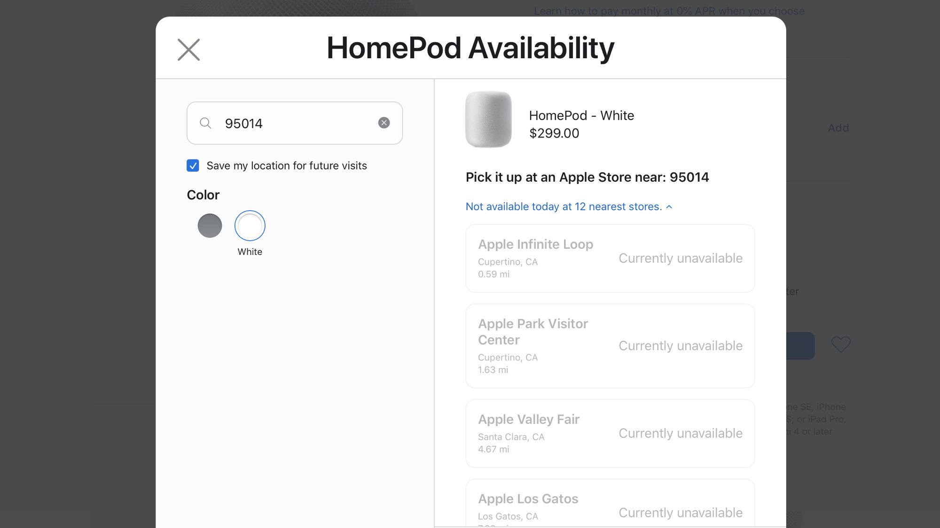
Task: Collapse the nearest stores list chevron
Action: (x=669, y=207)
